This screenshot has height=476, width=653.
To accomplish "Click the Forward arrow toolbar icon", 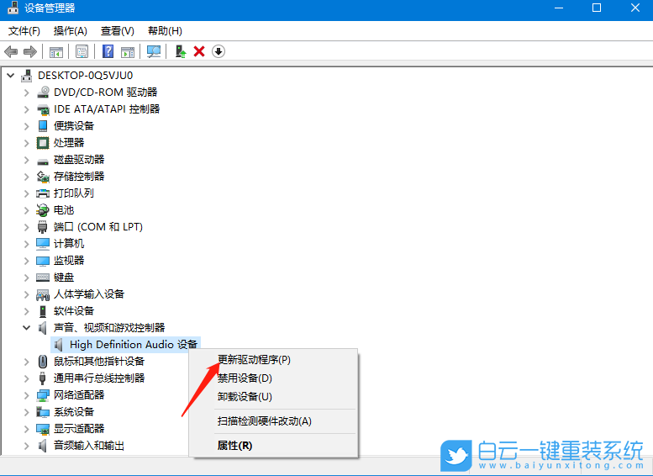I will pos(30,51).
